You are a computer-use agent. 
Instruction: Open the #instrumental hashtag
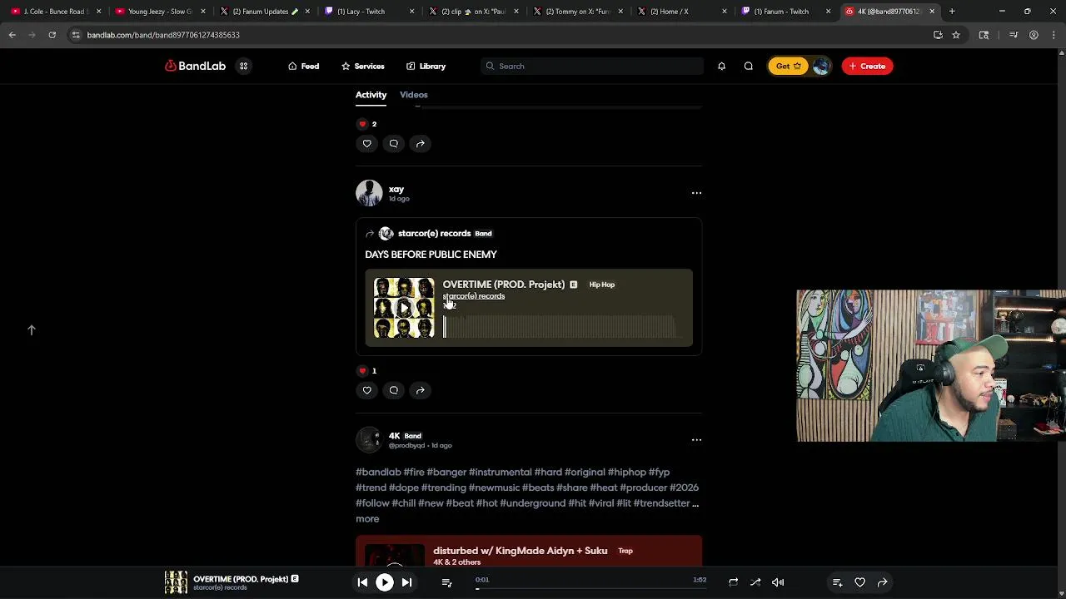(x=500, y=472)
